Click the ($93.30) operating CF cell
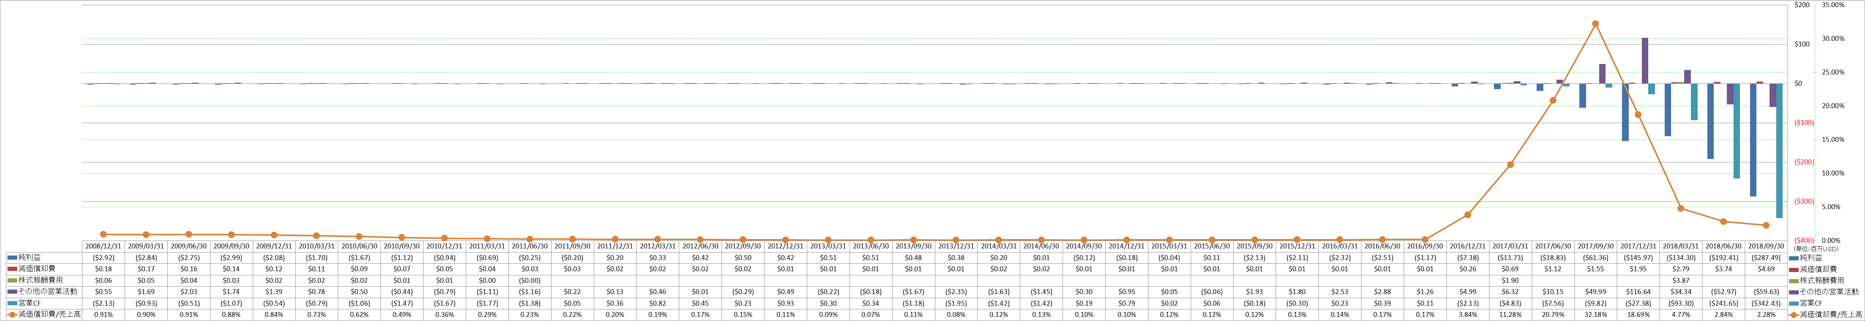Screen dimensions: 1865x321 [x=1681, y=304]
